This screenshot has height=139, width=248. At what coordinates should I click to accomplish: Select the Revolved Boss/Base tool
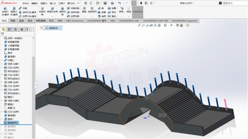(x=14, y=12)
